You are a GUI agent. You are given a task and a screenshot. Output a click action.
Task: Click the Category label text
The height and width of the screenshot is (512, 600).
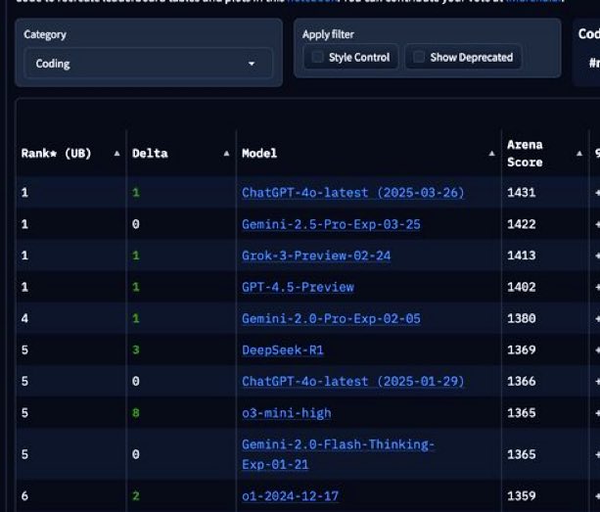pos(45,35)
